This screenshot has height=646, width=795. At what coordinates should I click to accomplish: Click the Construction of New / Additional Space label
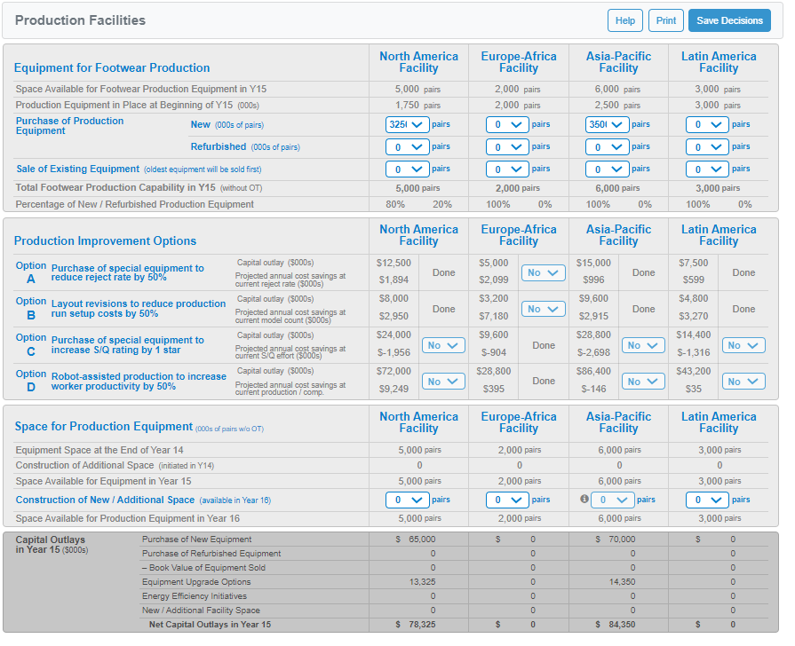105,500
